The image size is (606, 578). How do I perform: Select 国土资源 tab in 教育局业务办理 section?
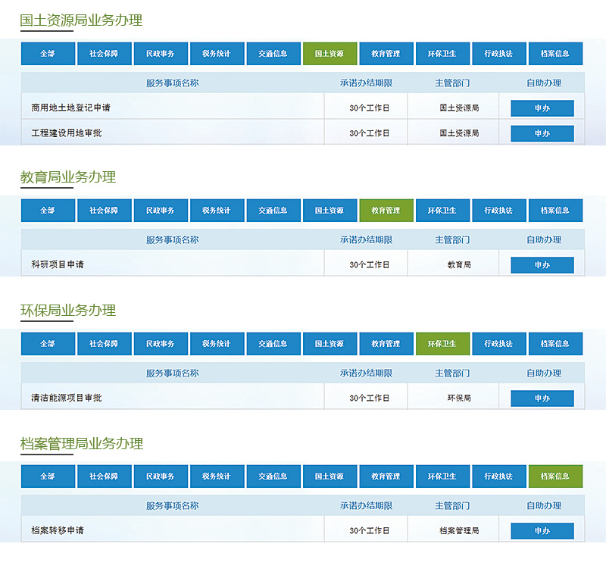330,211
